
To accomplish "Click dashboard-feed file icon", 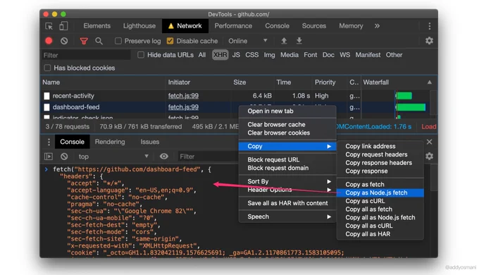I will [x=46, y=107].
